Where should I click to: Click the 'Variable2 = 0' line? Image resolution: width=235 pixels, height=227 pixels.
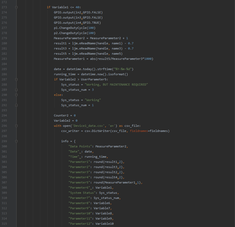pyautogui.click(x=66, y=121)
